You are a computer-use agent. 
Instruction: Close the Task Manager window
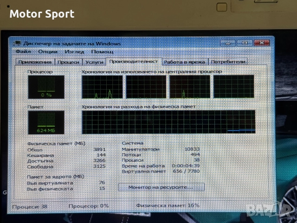pyautogui.click(x=262, y=43)
